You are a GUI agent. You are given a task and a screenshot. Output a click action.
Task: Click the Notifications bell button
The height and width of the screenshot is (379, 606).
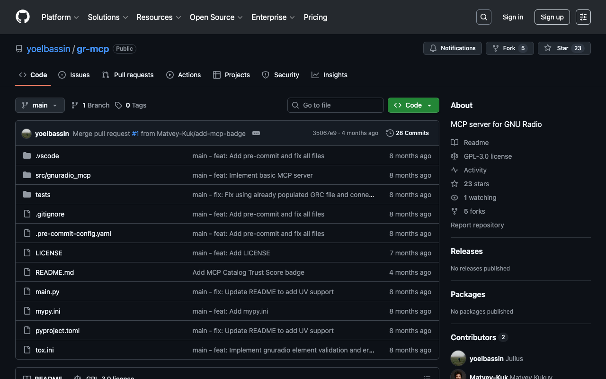pos(452,48)
